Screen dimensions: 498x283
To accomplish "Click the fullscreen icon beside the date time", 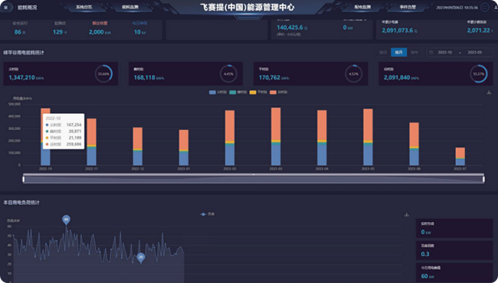I will [x=485, y=8].
